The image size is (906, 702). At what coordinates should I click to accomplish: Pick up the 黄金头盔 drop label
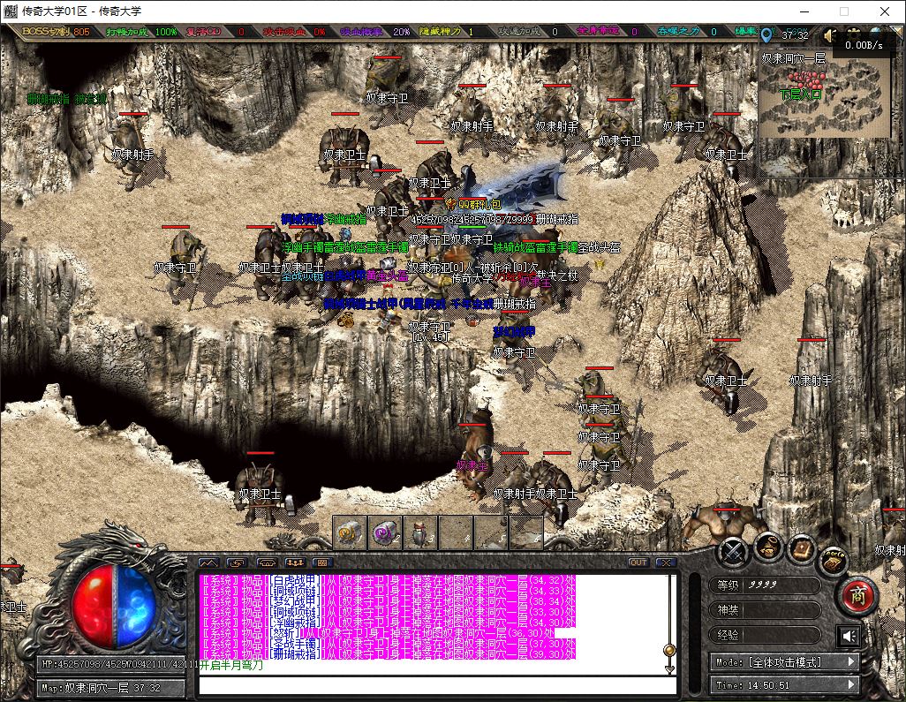pos(387,276)
